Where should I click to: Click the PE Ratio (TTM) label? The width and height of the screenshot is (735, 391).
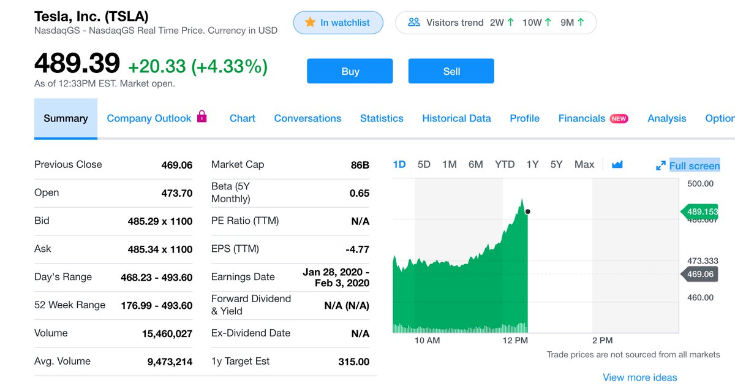245,221
